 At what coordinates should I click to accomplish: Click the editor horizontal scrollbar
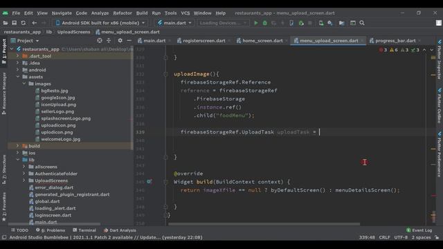(264, 224)
